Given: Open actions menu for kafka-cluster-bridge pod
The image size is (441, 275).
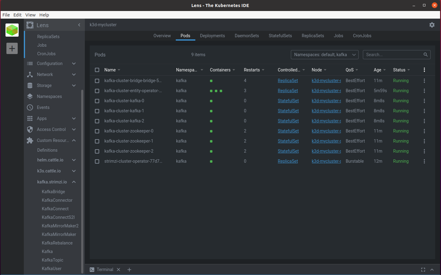Looking at the screenshot, I should [x=424, y=81].
